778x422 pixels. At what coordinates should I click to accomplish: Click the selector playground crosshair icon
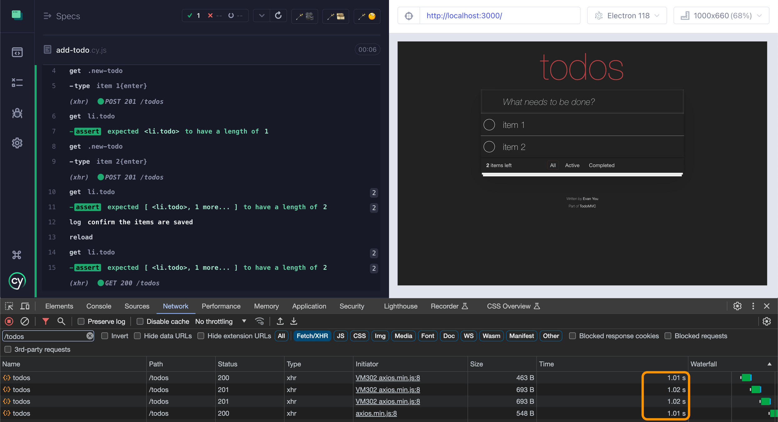pyautogui.click(x=409, y=16)
